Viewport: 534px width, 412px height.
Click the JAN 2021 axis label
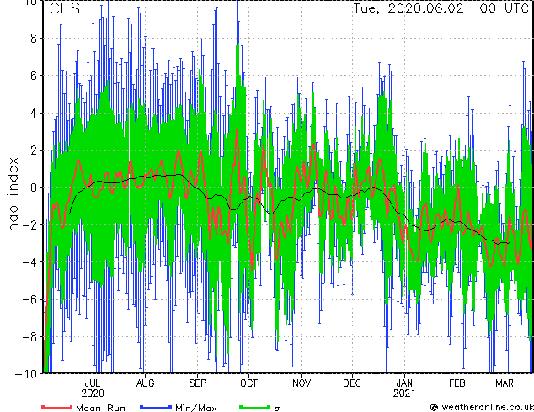click(x=404, y=388)
